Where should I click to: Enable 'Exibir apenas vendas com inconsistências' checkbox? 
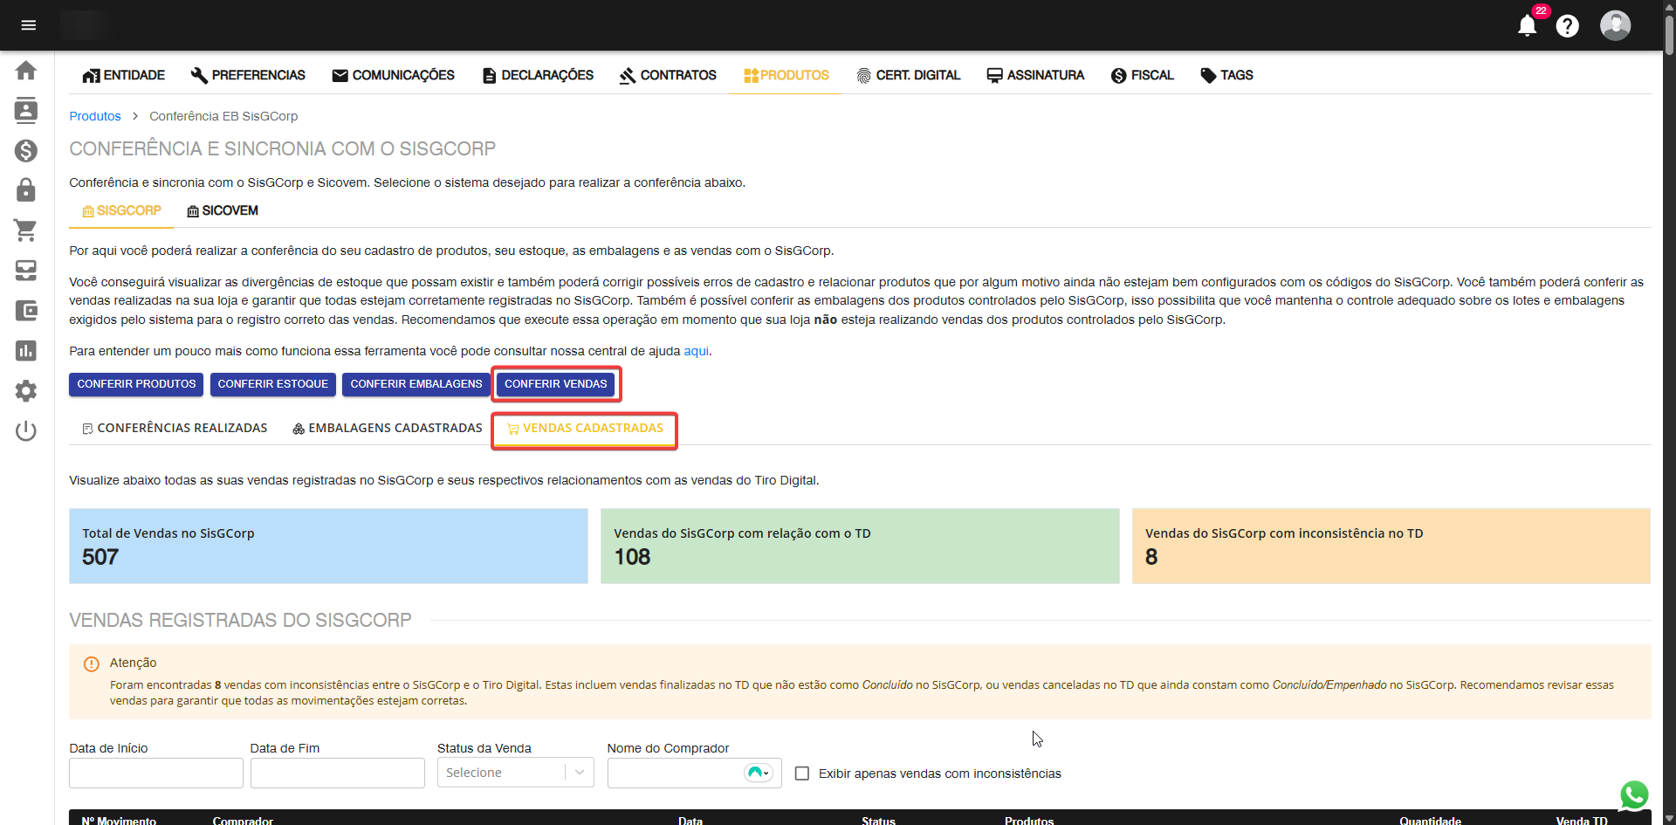[x=802, y=773]
